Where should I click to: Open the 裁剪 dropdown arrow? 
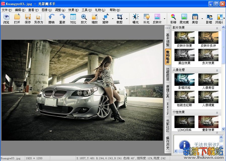(127, 19)
